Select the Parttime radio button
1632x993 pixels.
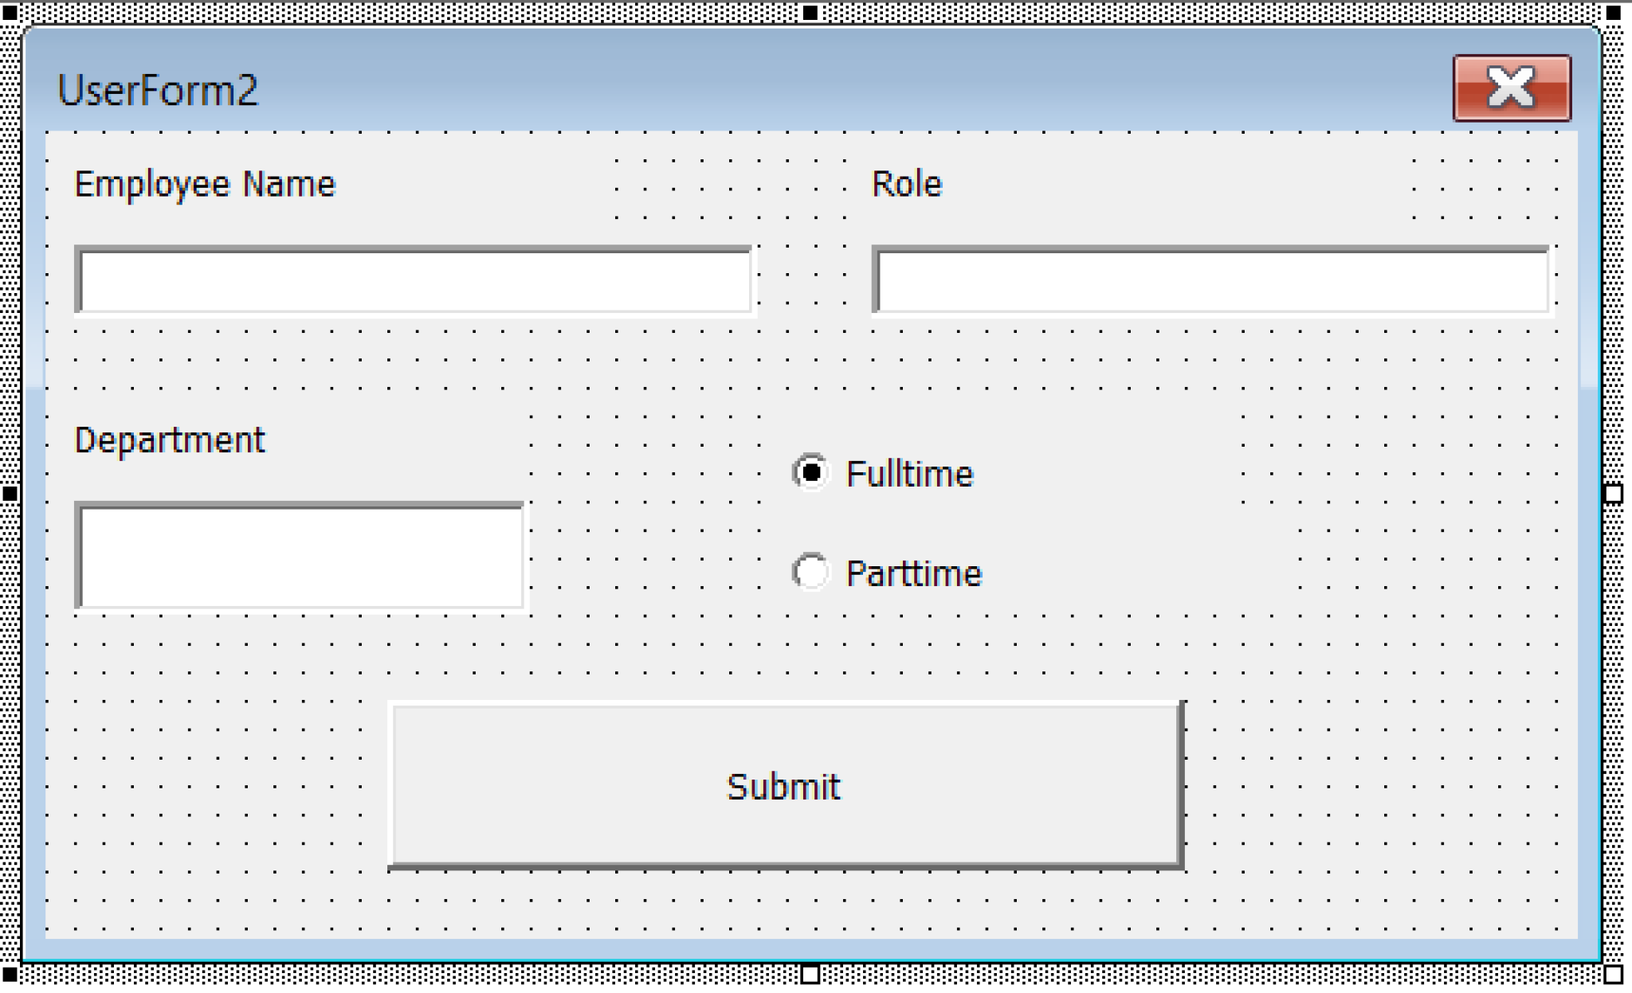tap(810, 572)
